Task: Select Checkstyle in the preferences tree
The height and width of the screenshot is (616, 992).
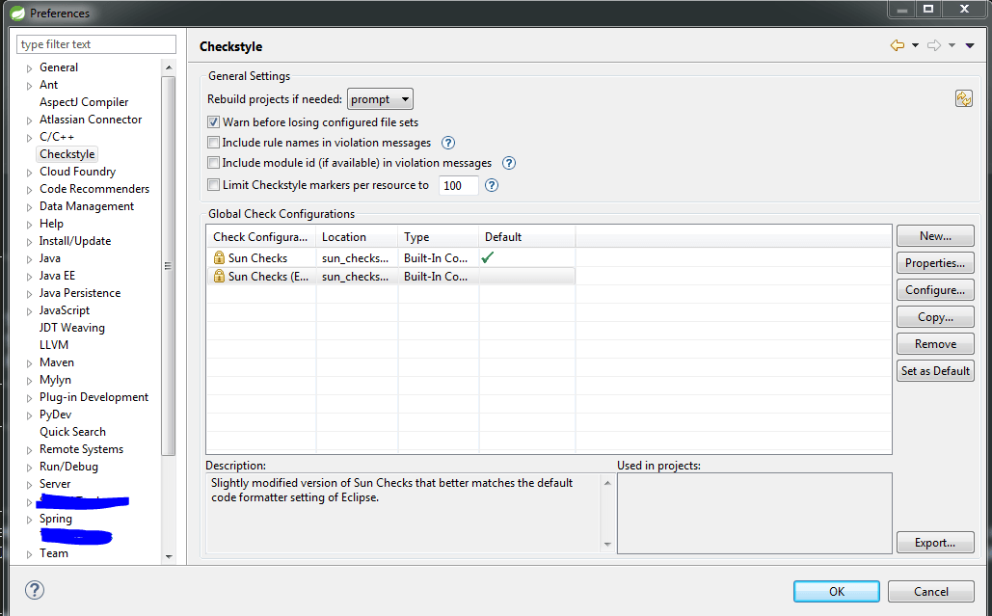Action: (67, 154)
